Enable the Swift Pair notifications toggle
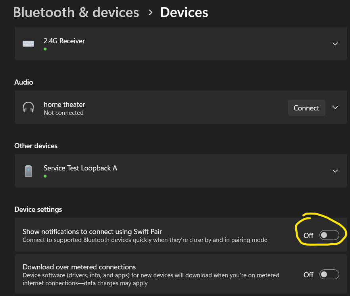This screenshot has width=350, height=296. click(x=329, y=235)
